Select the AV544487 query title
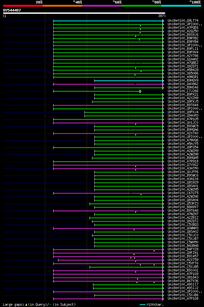Image resolution: width=204 pixels, height=307 pixels. pyautogui.click(x=12, y=10)
